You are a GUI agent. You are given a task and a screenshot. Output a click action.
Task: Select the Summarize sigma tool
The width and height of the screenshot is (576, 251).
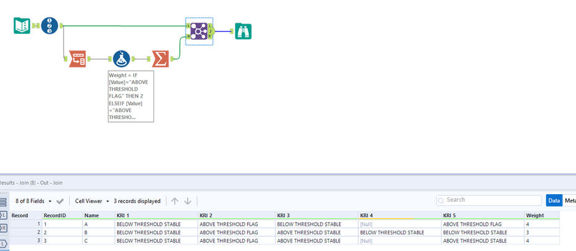click(160, 59)
